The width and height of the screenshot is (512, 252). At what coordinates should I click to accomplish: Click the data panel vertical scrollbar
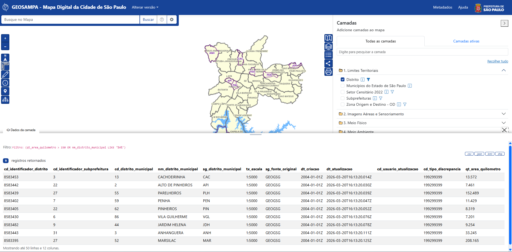[510, 195]
